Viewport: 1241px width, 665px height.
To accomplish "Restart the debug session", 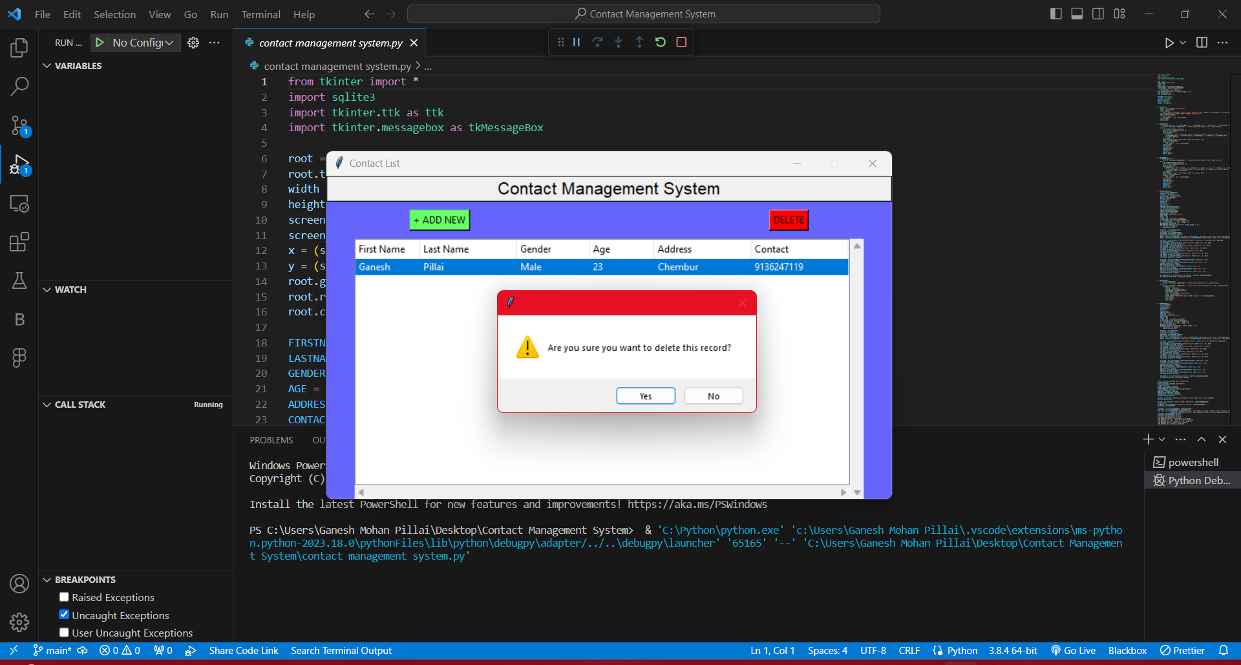I will tap(660, 41).
